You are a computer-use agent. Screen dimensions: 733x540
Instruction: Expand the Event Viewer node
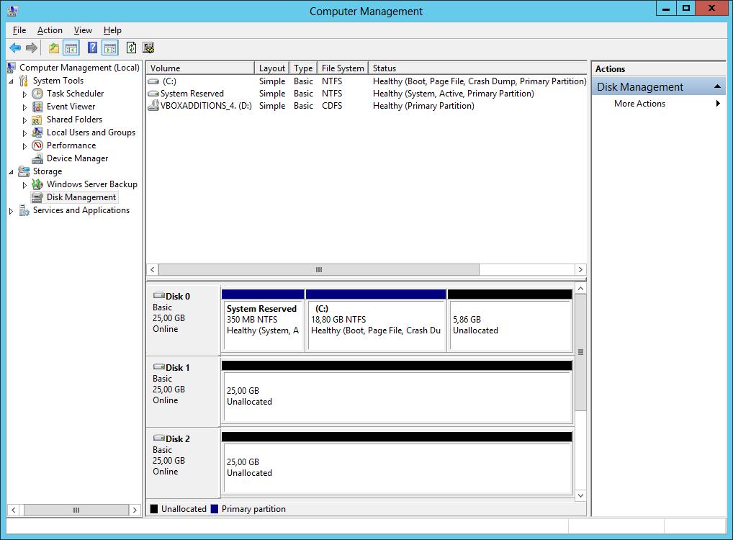24,107
